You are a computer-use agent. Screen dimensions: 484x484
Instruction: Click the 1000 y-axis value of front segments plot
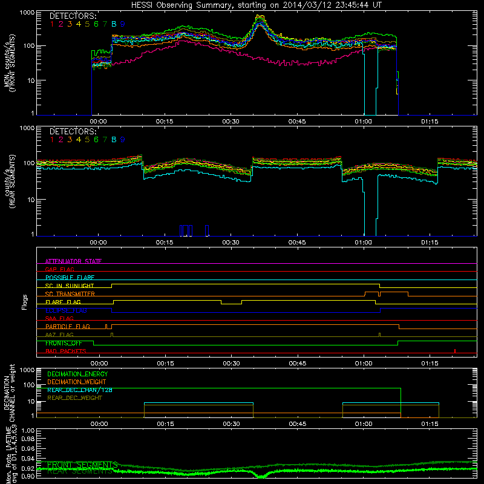click(x=27, y=13)
